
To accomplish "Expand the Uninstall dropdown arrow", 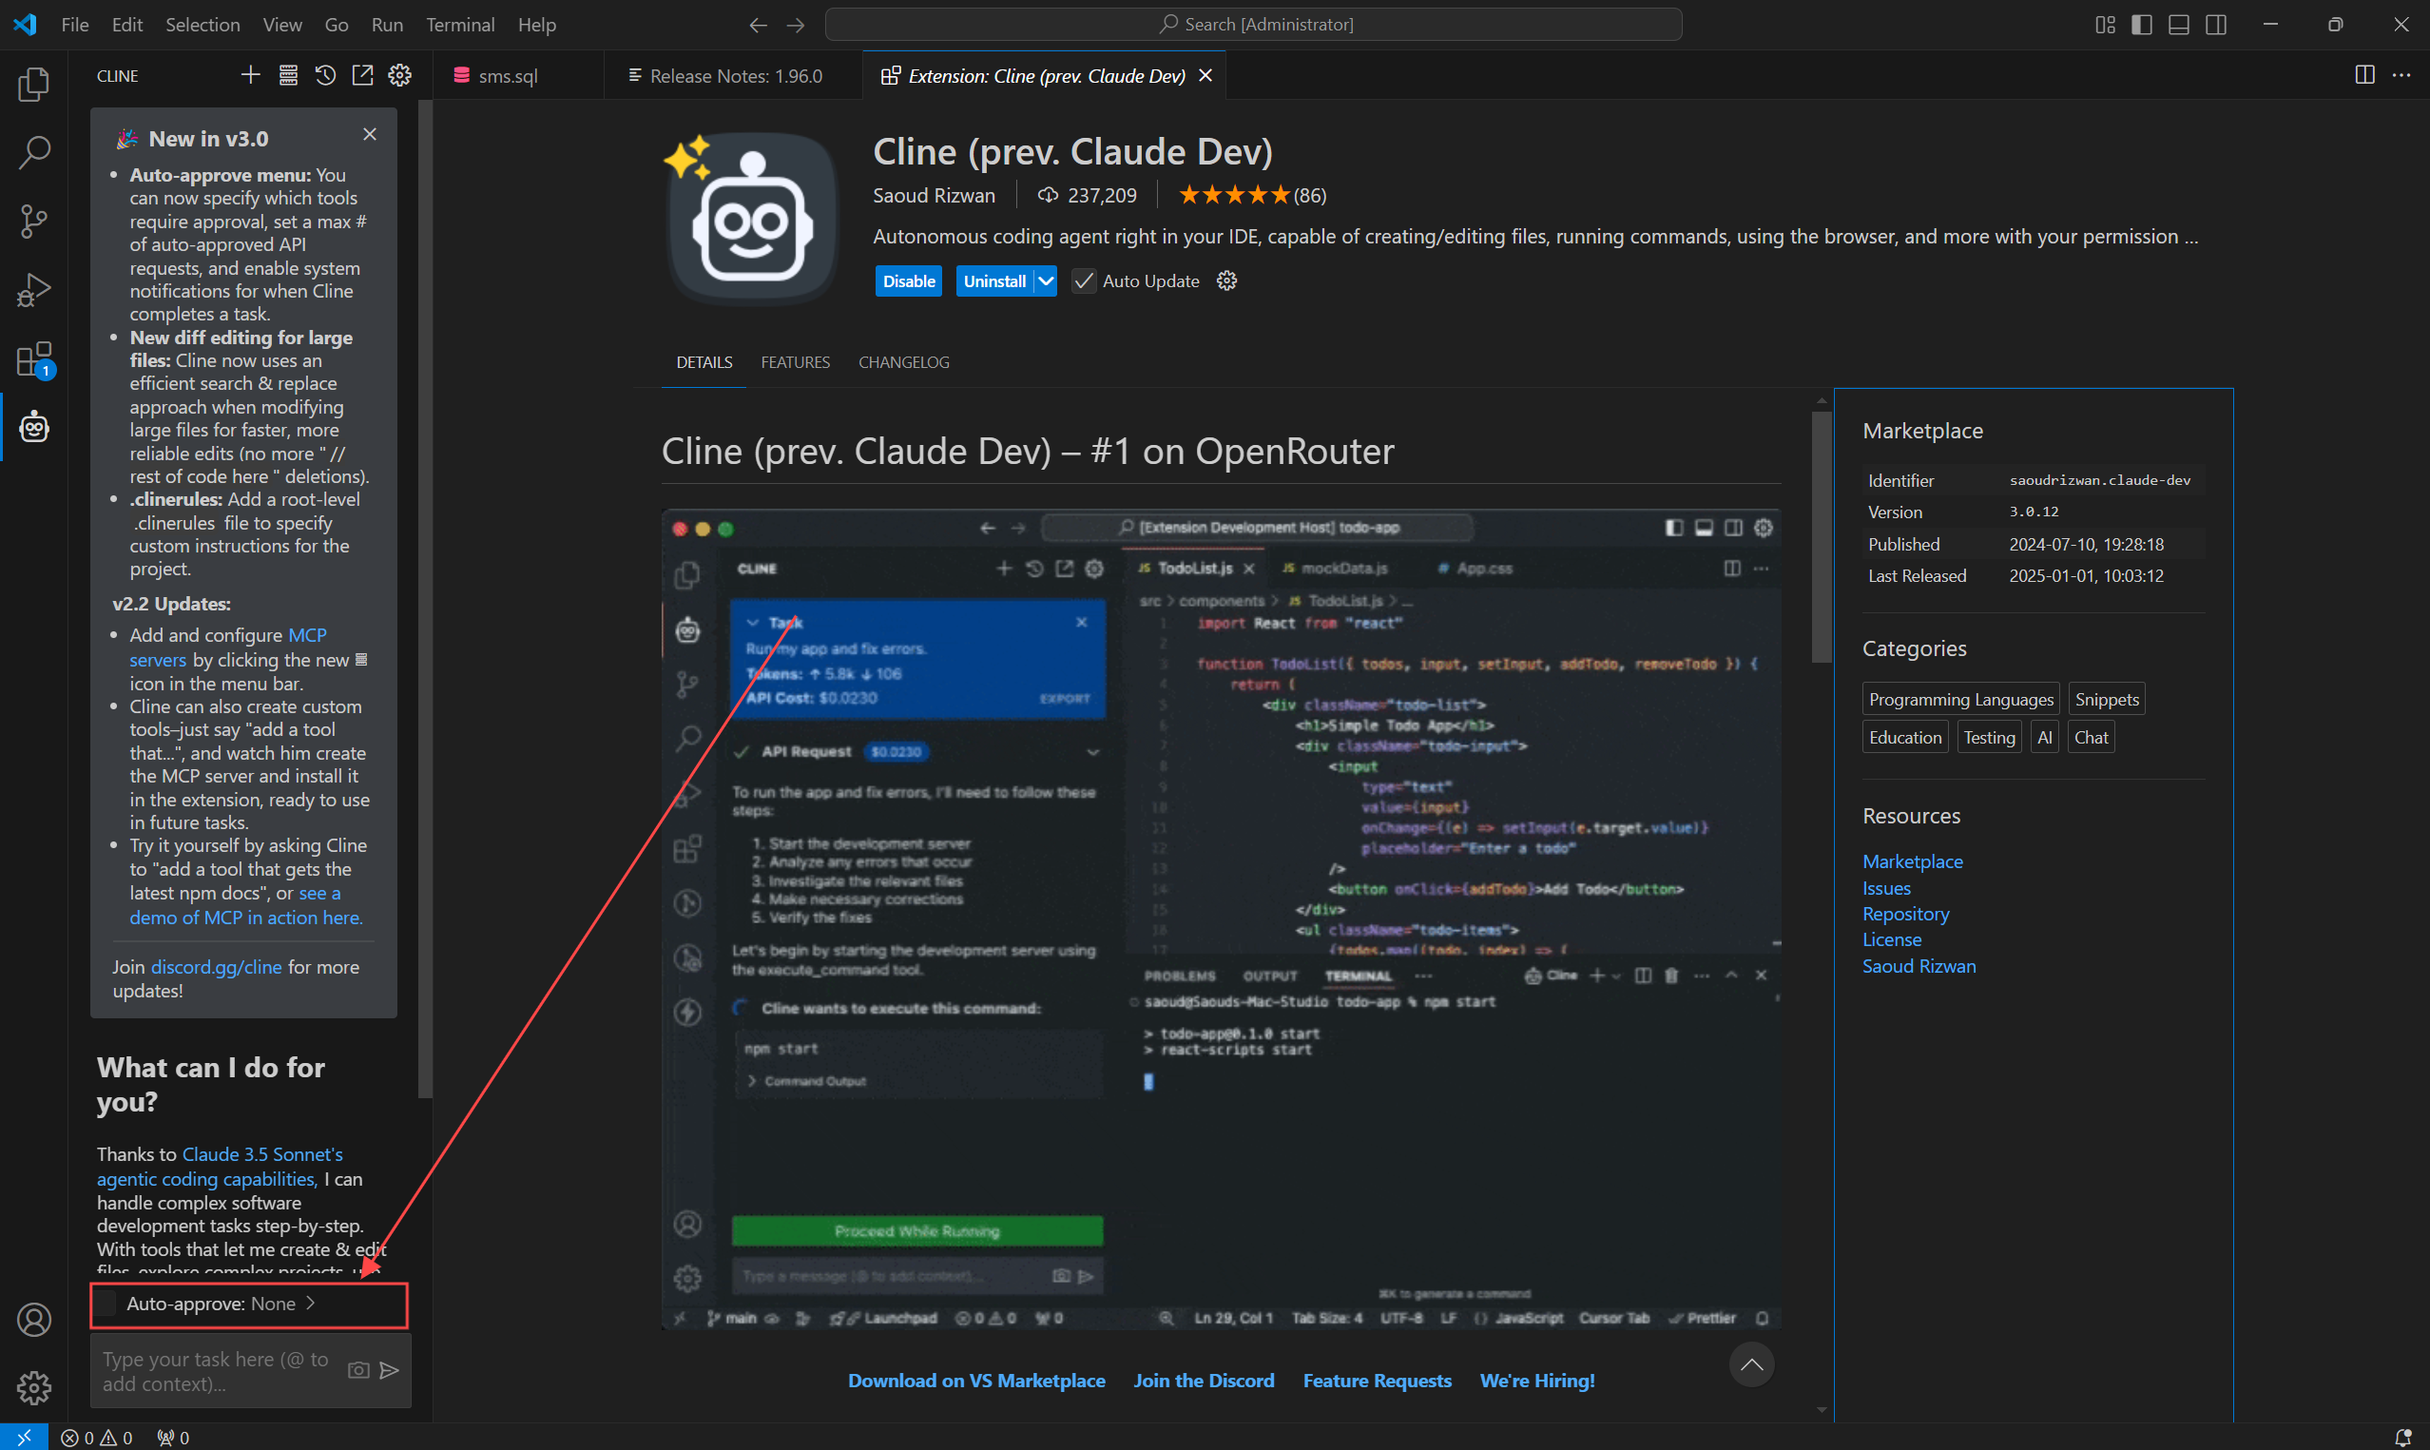I will coord(1046,281).
